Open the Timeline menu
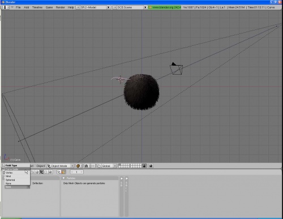This screenshot has height=219, width=283. [37, 7]
